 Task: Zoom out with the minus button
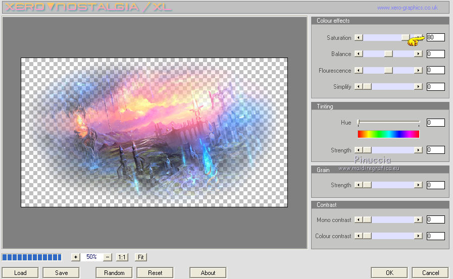click(x=108, y=257)
